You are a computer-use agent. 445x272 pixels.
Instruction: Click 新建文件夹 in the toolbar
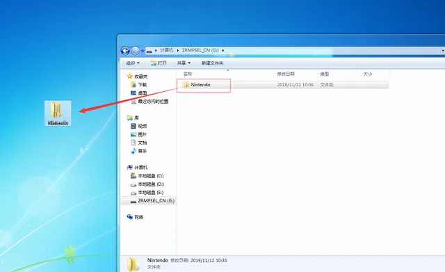pyautogui.click(x=212, y=63)
